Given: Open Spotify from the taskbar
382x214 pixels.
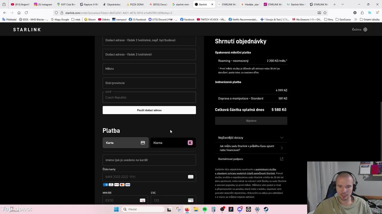Looking at the screenshot, I should click(205, 209).
